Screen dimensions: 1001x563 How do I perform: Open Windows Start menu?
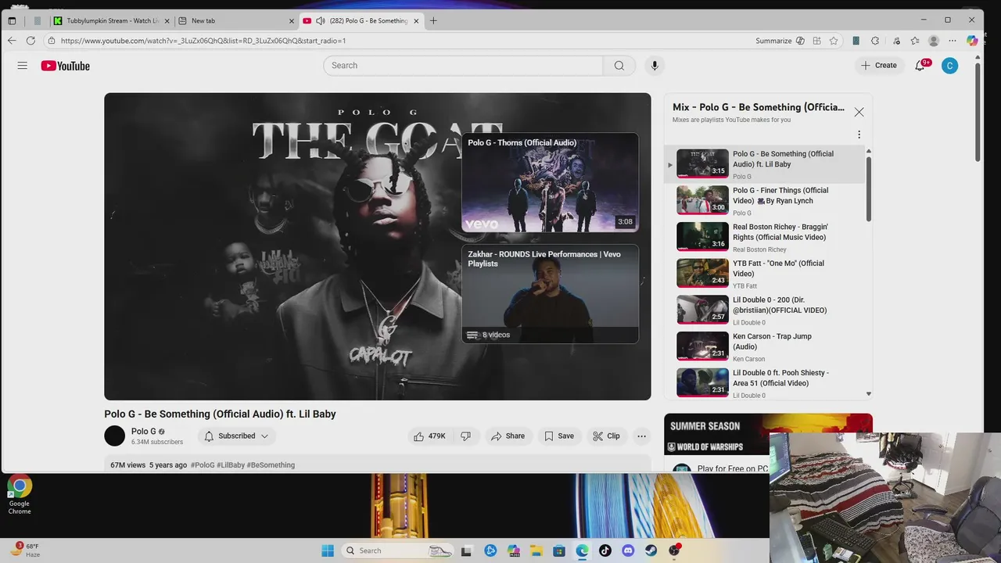coord(328,550)
